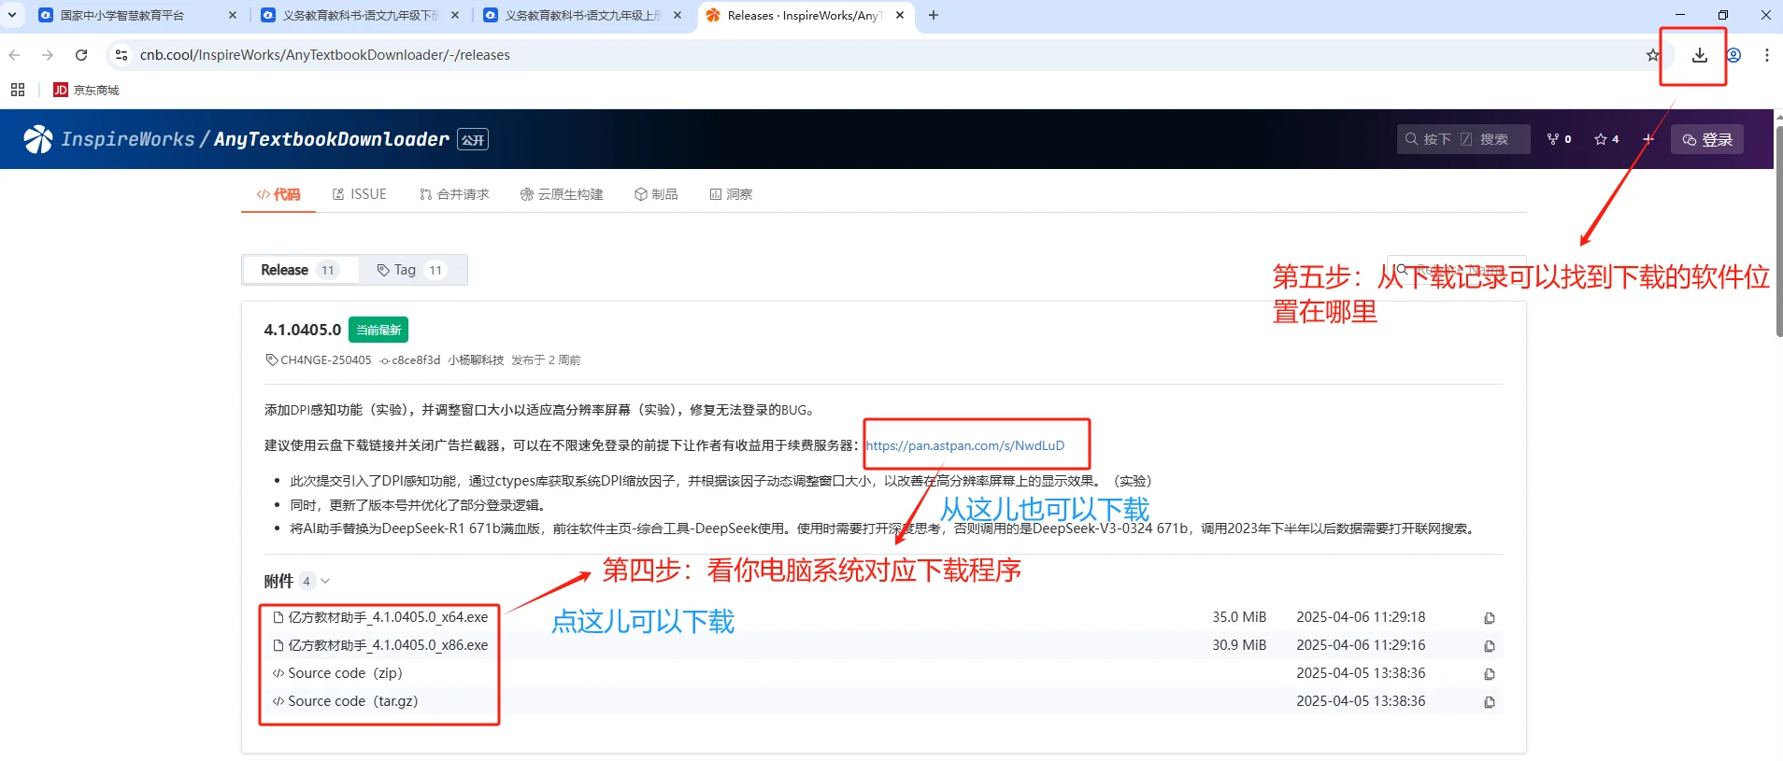Viewport: 1783px width, 761px height.
Task: Open the apps grid in bookmarks bar
Action: (x=18, y=90)
